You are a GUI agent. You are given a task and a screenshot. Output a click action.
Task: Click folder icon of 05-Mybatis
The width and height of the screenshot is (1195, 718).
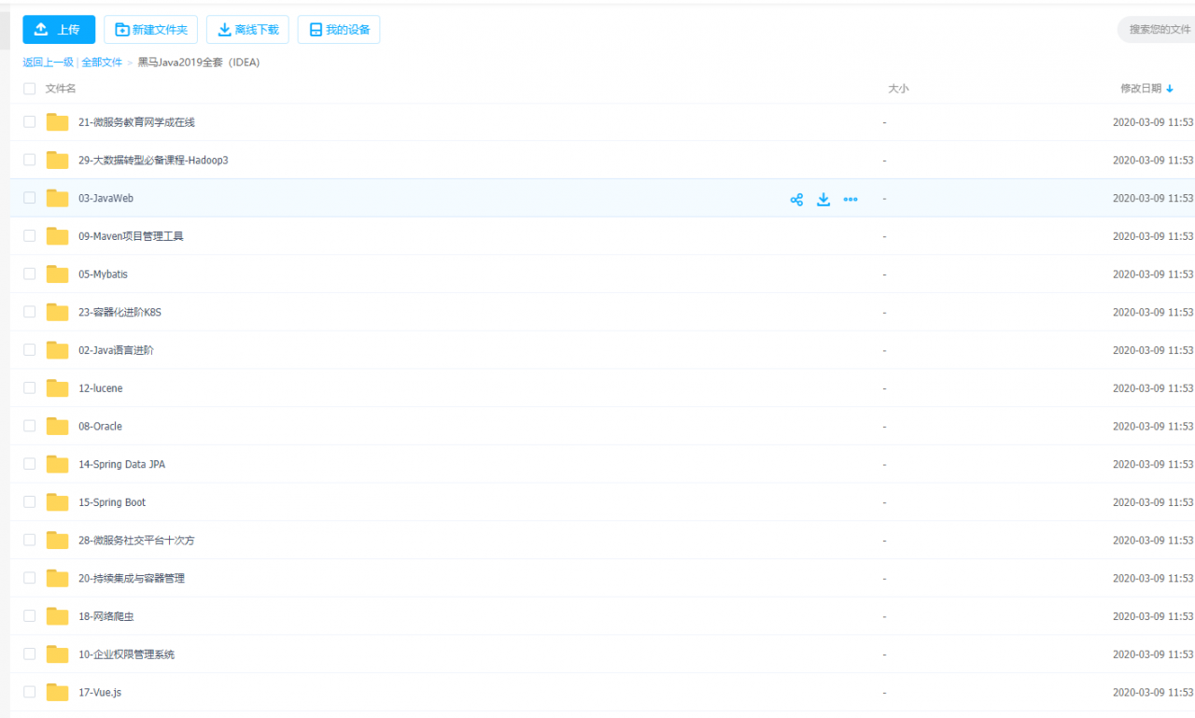point(58,274)
